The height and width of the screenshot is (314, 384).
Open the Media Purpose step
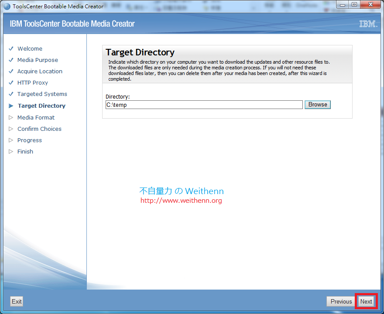[x=38, y=60]
